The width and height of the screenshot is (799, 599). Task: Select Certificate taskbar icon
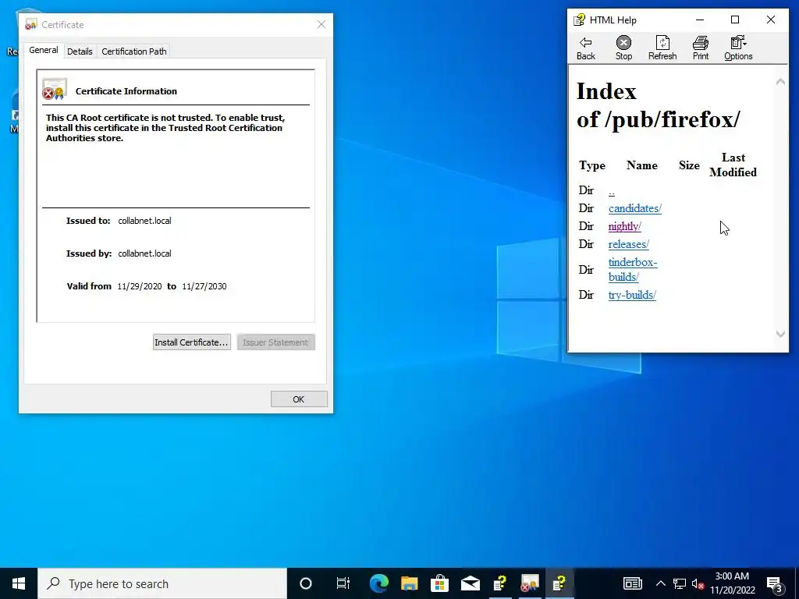(x=530, y=583)
